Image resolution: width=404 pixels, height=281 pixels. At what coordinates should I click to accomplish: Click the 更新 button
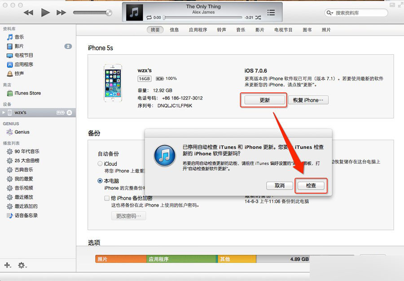click(264, 100)
